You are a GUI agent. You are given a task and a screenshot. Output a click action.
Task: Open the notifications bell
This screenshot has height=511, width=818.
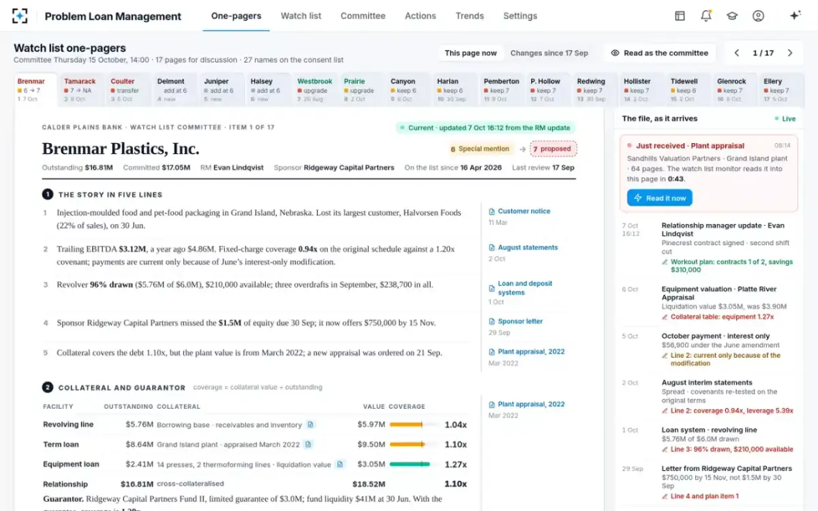click(706, 16)
